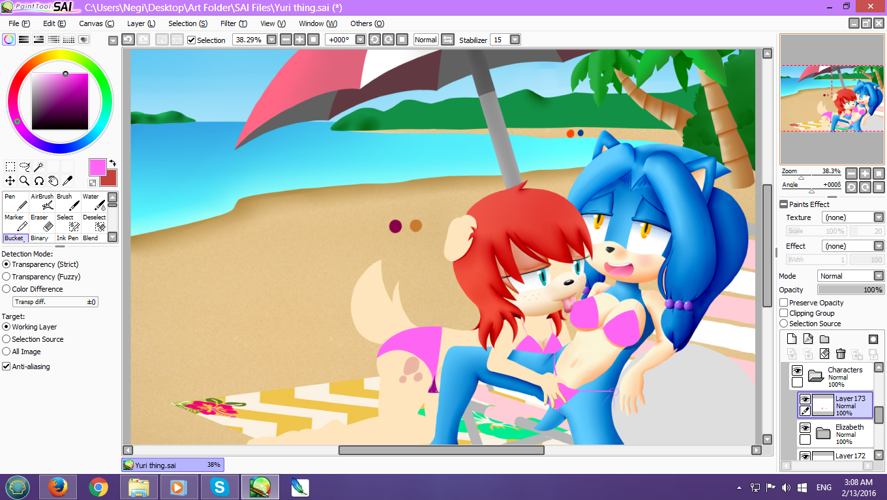Select the Magic Wand tool
Viewport: 887px width, 500px height.
click(39, 167)
